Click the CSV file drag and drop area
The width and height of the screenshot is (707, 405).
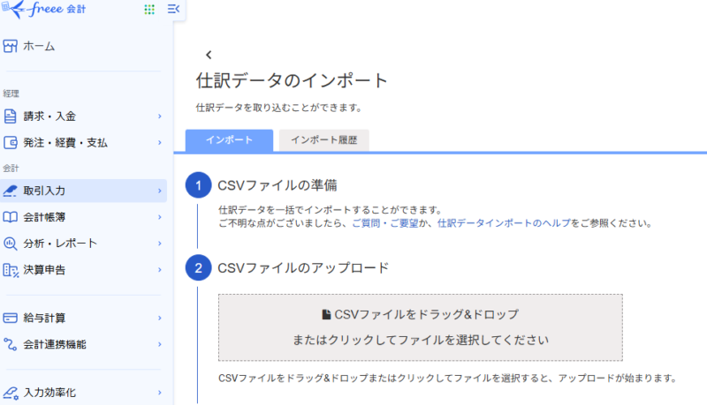point(420,327)
